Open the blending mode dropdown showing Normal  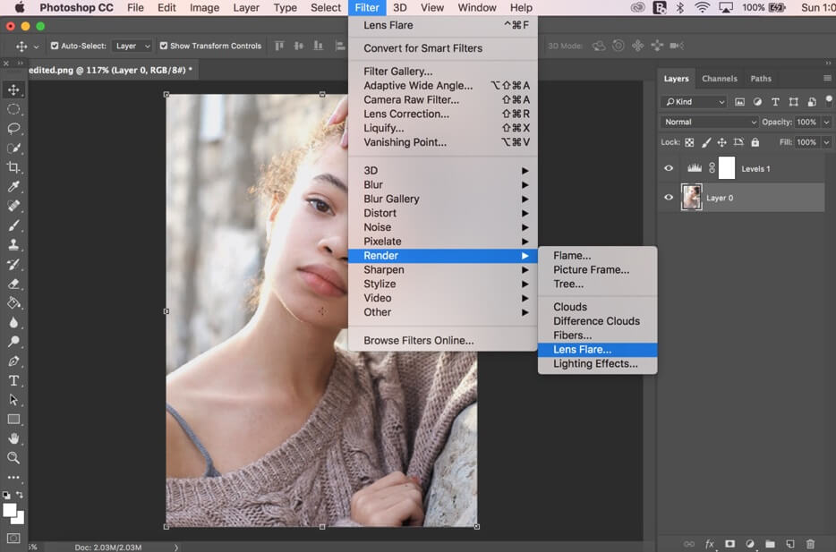coord(708,121)
